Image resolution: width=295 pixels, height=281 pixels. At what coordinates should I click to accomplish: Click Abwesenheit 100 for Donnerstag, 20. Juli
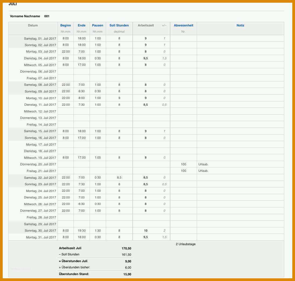click(x=184, y=164)
